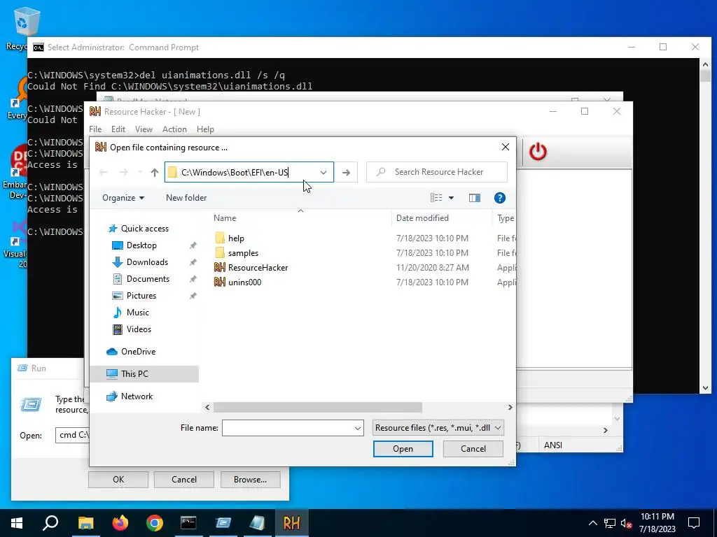717x537 pixels.
Task: Click the file list horizontal scrollbar
Action: pyautogui.click(x=317, y=408)
